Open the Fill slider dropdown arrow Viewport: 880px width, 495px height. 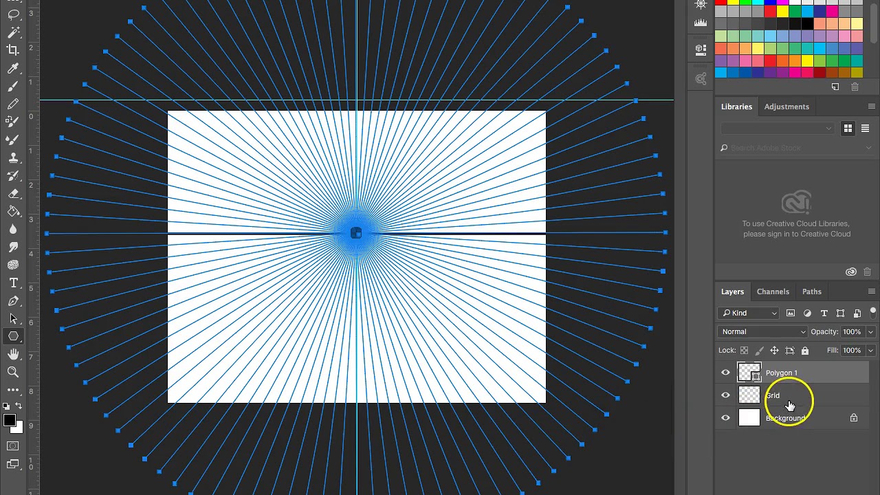(870, 351)
